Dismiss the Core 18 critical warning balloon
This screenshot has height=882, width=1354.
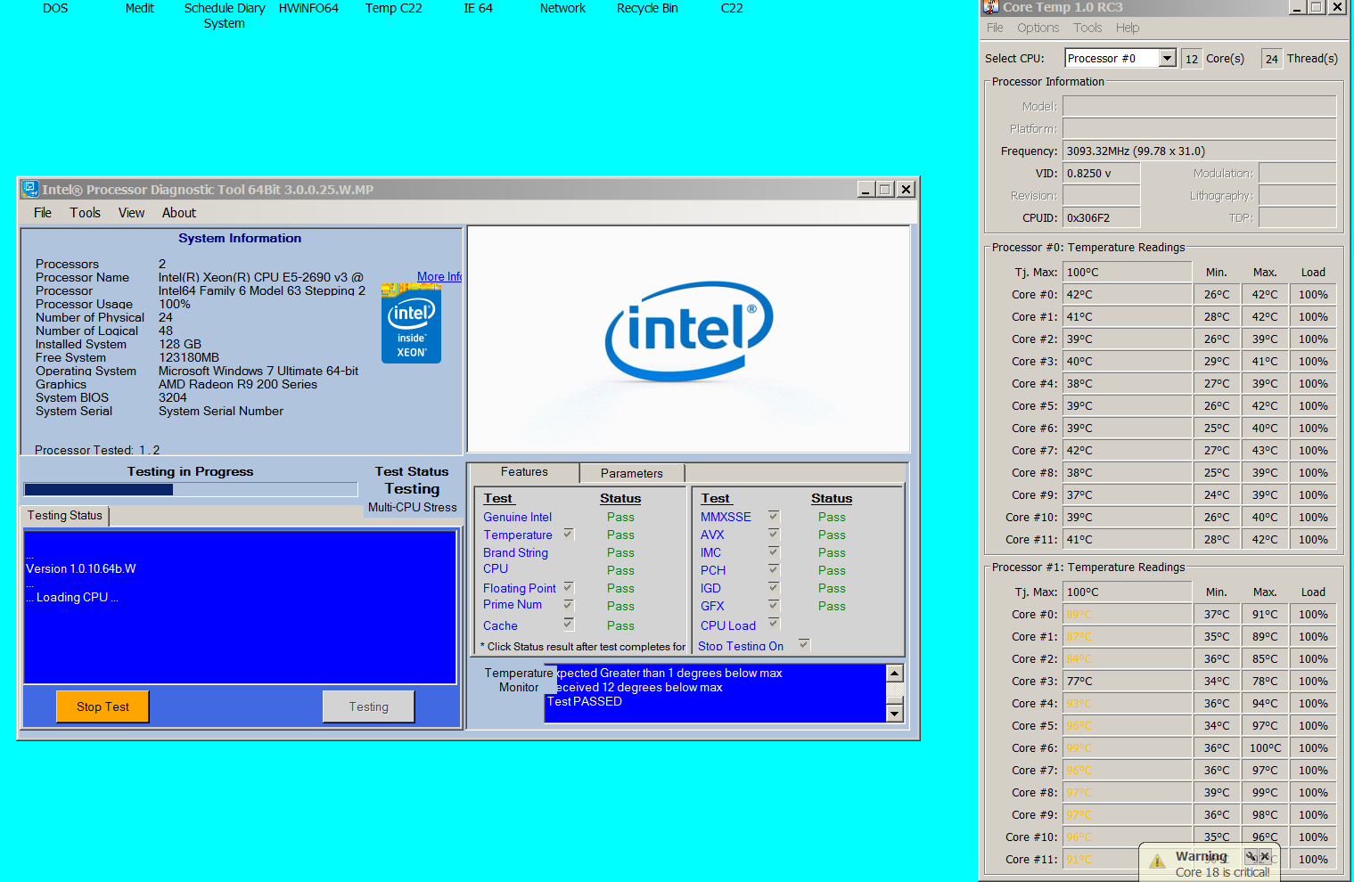pyautogui.click(x=1265, y=856)
